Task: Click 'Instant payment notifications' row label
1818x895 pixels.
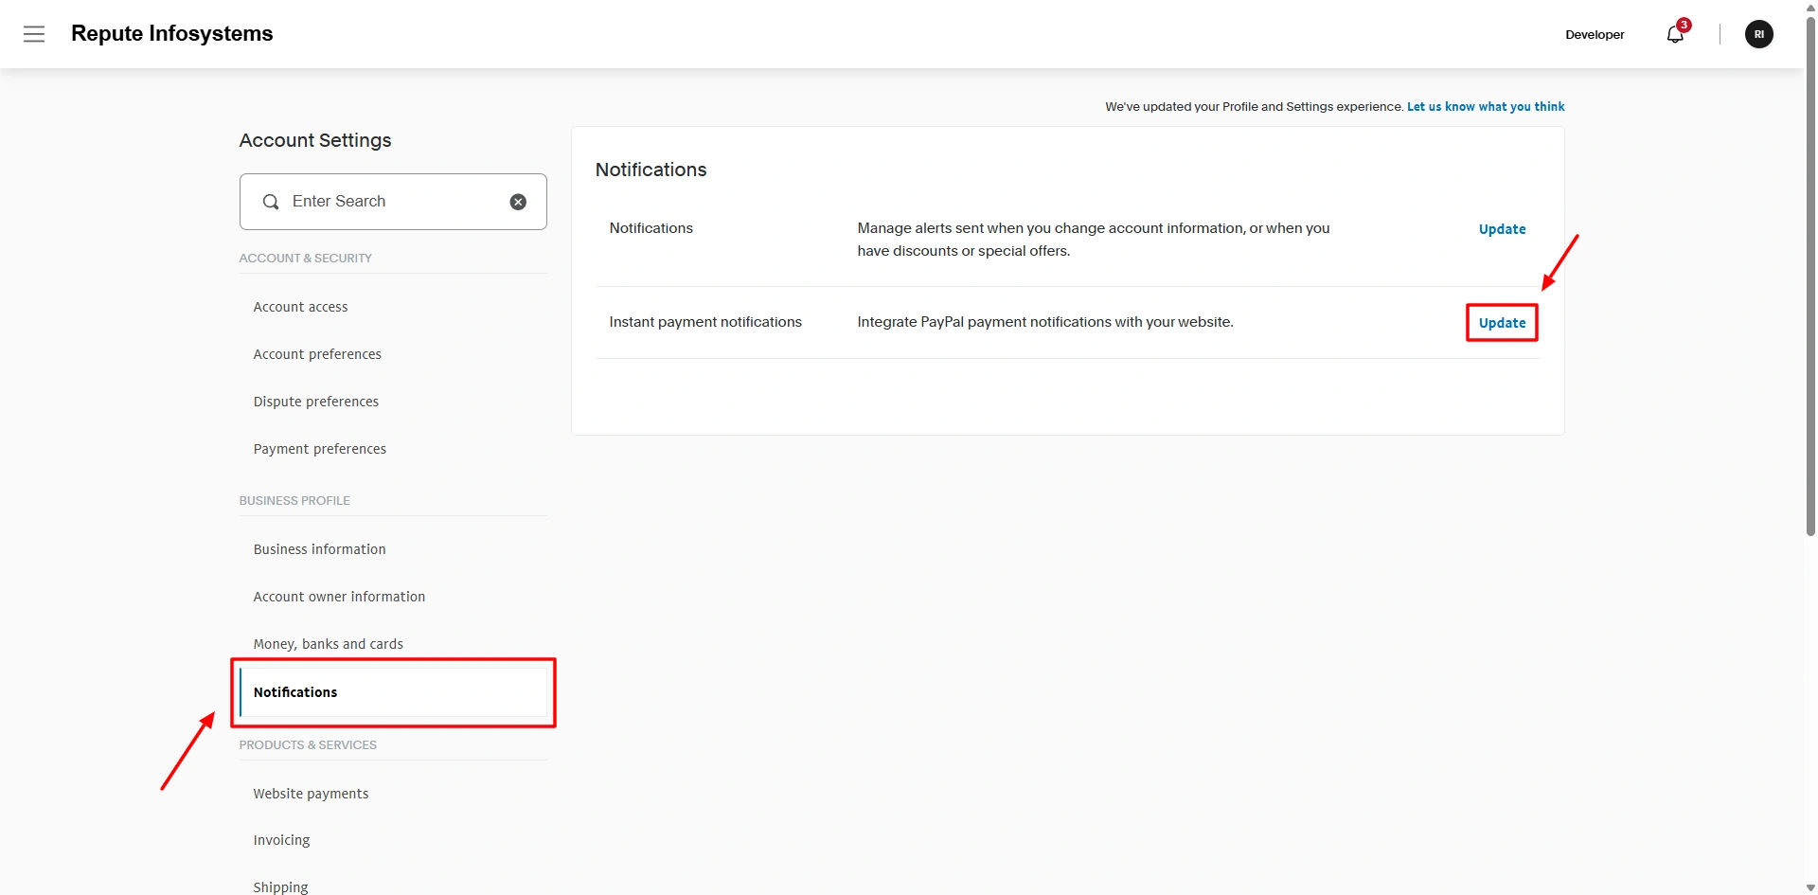Action: coord(705,322)
